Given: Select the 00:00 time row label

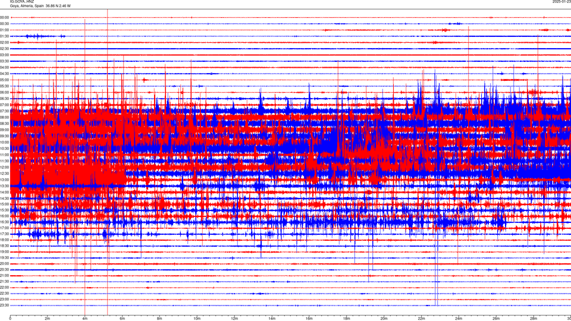Looking at the screenshot, I should [4, 17].
